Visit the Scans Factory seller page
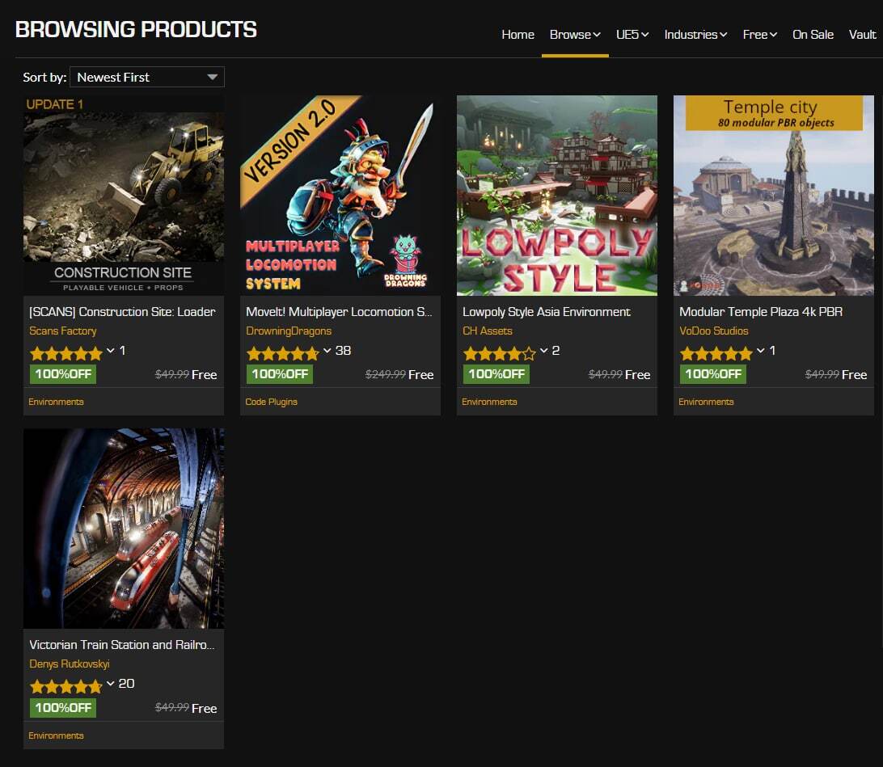 (63, 331)
